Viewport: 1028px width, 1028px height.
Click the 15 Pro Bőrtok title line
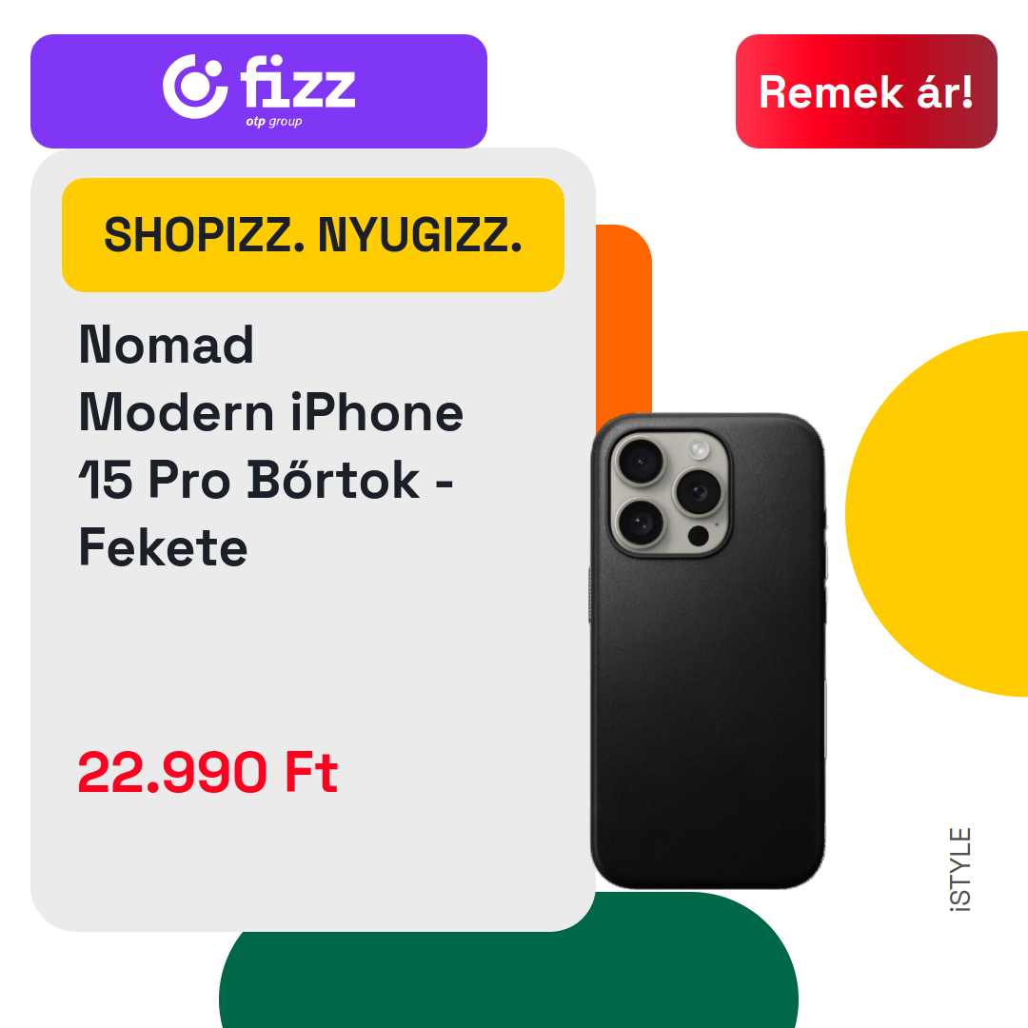266,479
